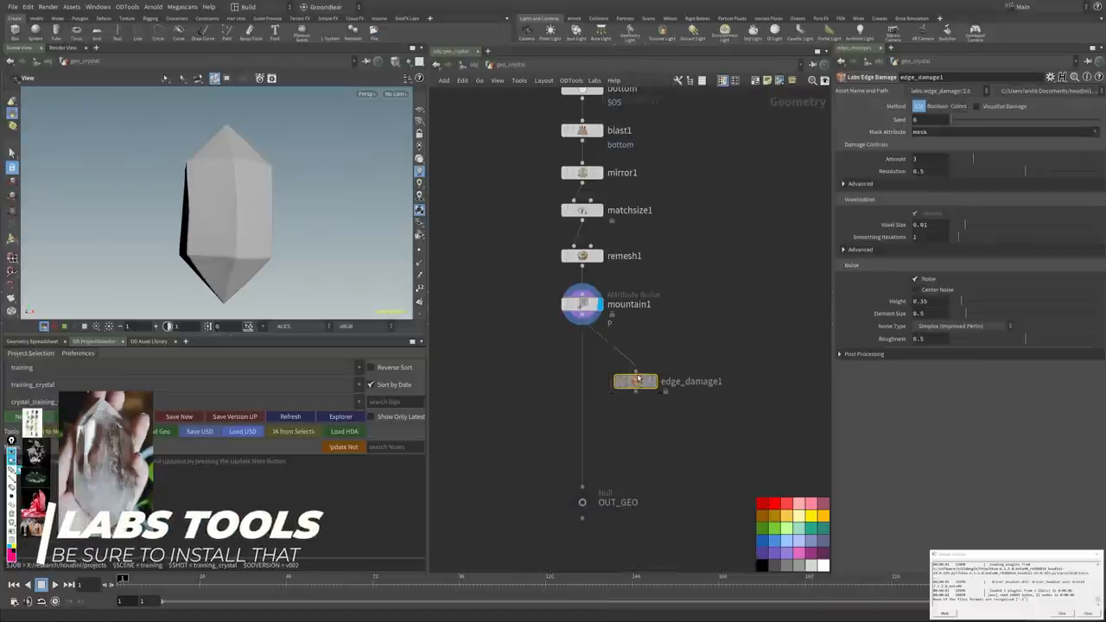
Task: Click the L-System shelf tool
Action: (x=329, y=33)
